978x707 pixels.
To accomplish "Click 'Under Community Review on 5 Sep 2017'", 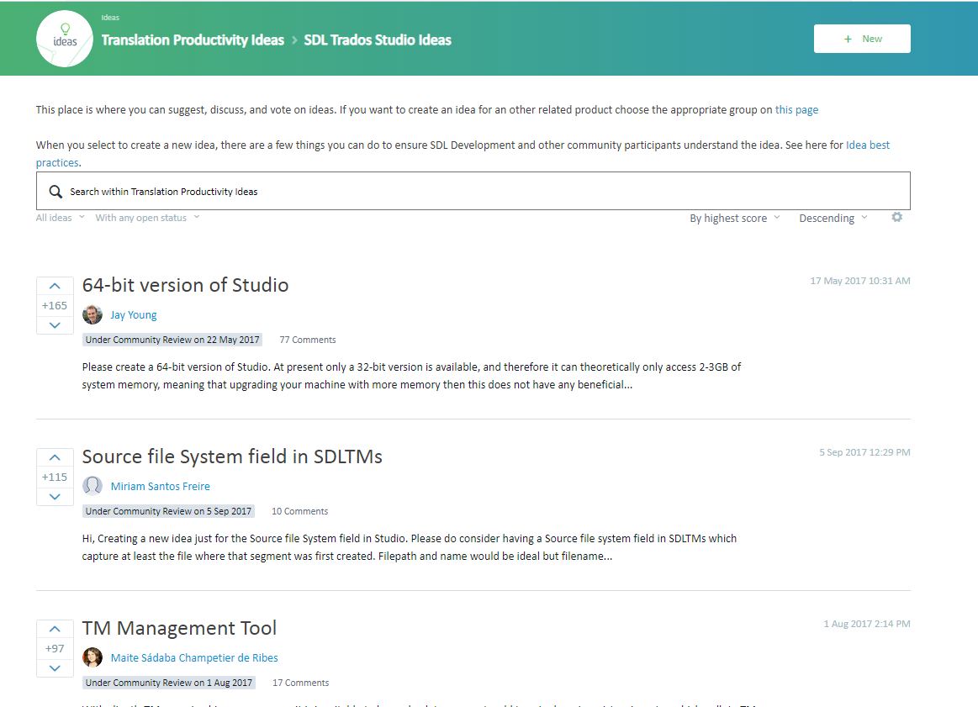I will tap(168, 511).
